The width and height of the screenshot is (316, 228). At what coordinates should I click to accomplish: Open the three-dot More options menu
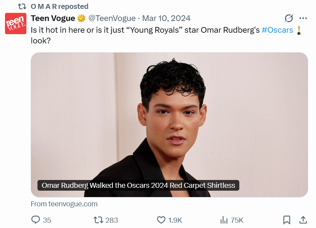click(303, 18)
